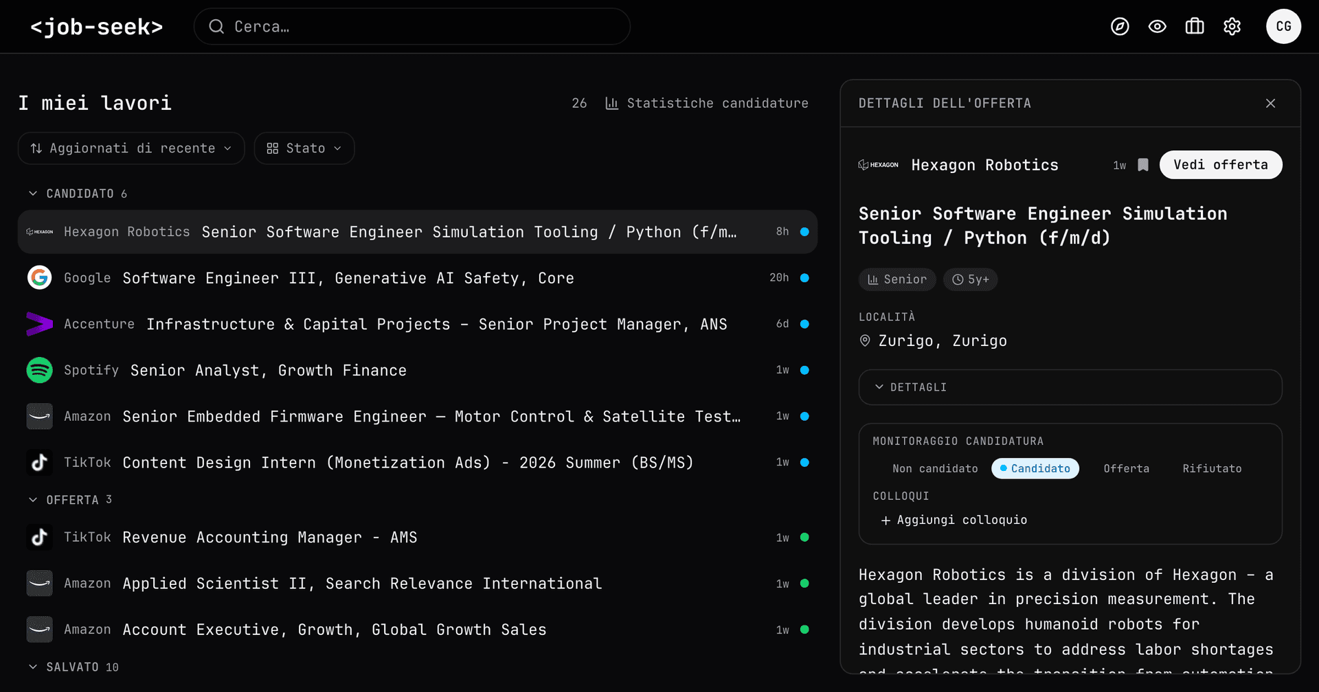The height and width of the screenshot is (692, 1319).
Task: Click the bar chart icon of Statistiche candidature
Action: (611, 103)
